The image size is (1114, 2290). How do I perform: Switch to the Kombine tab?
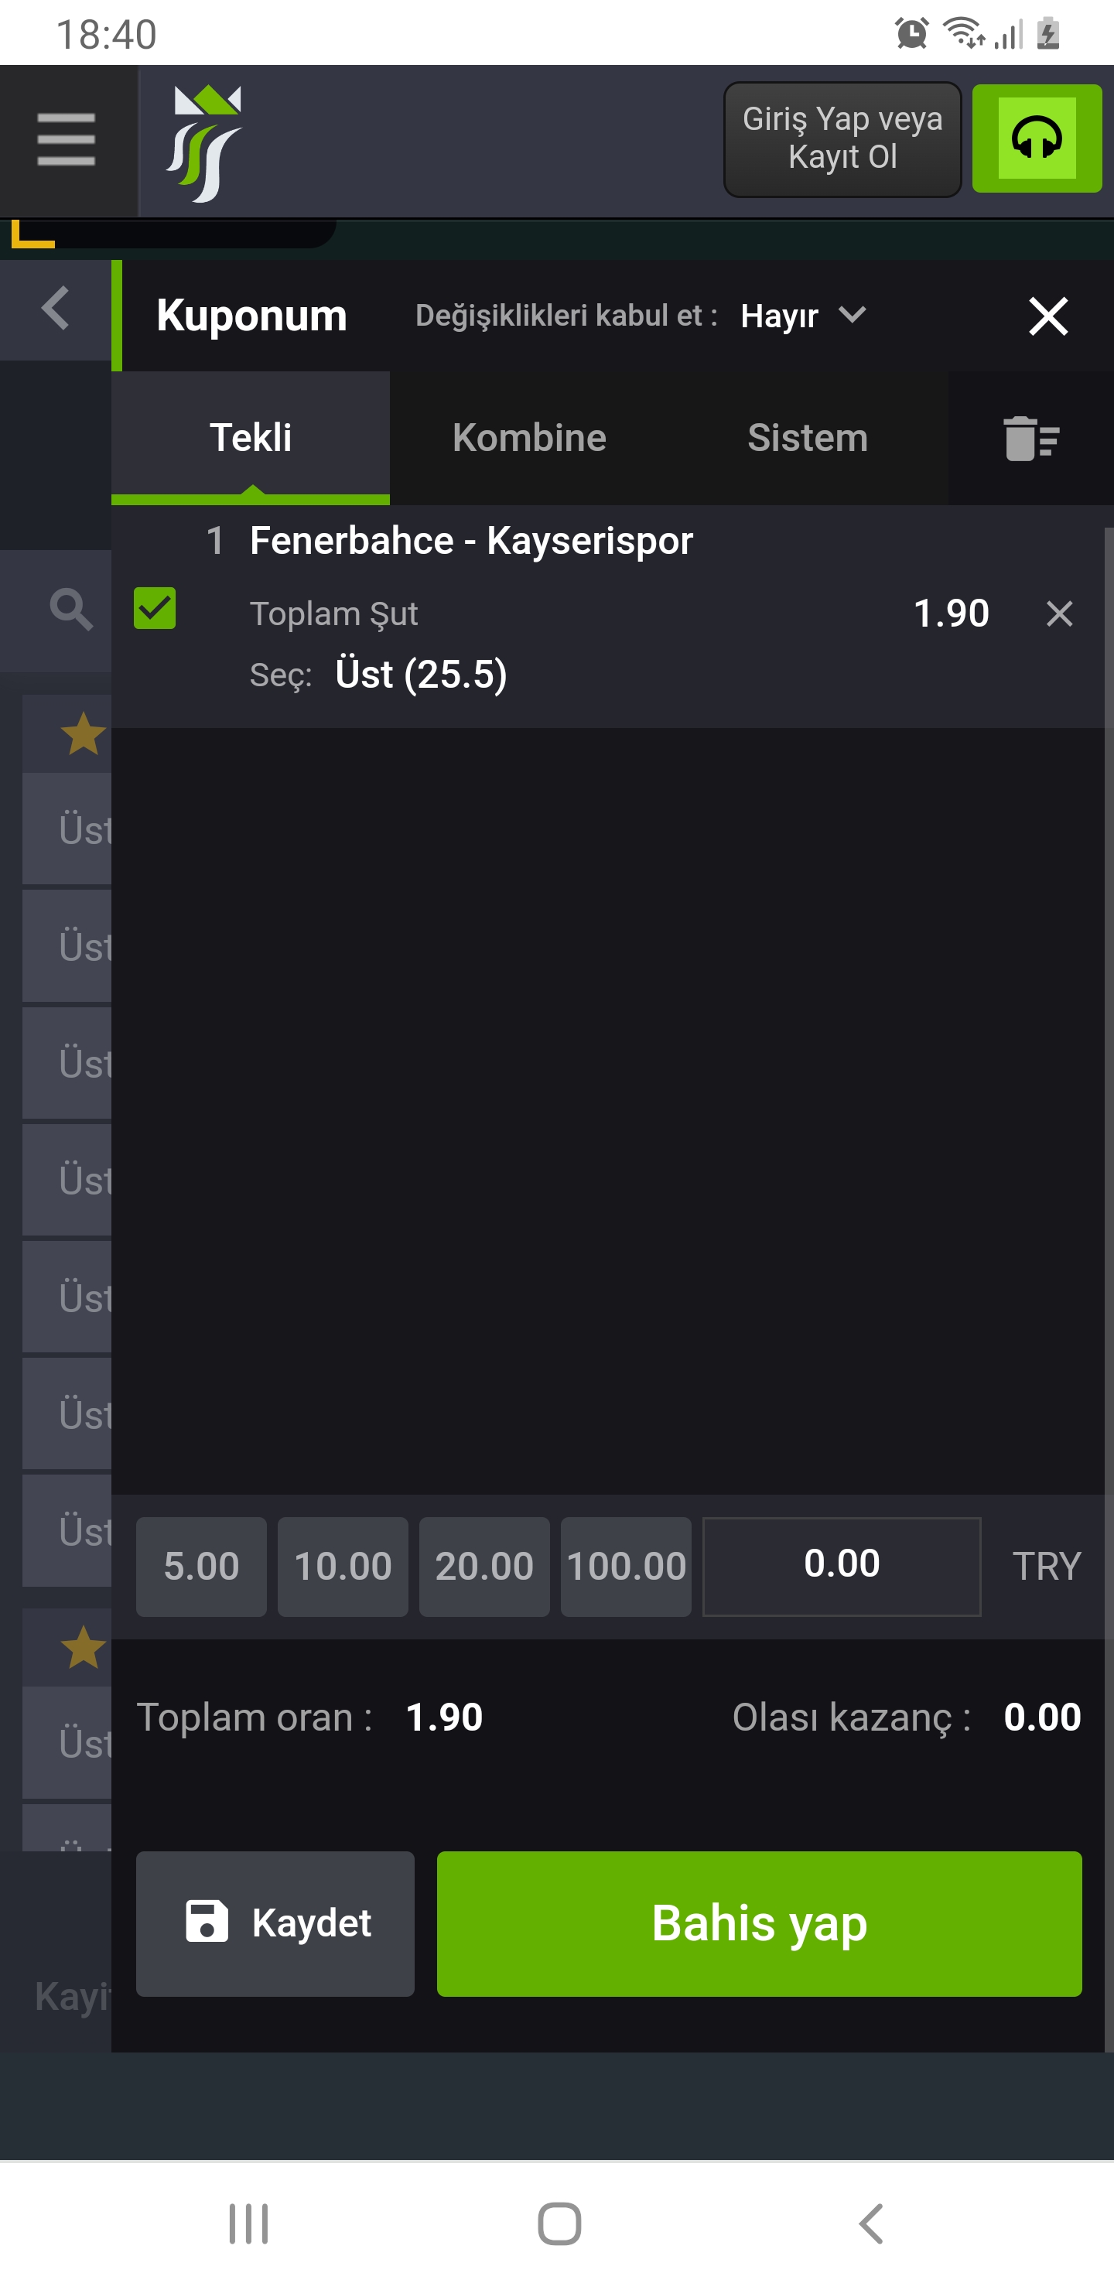click(529, 438)
